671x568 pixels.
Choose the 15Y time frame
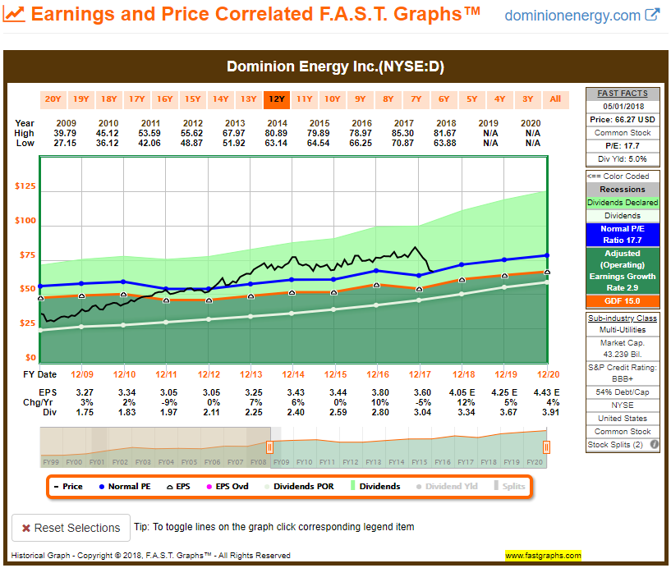(x=192, y=99)
